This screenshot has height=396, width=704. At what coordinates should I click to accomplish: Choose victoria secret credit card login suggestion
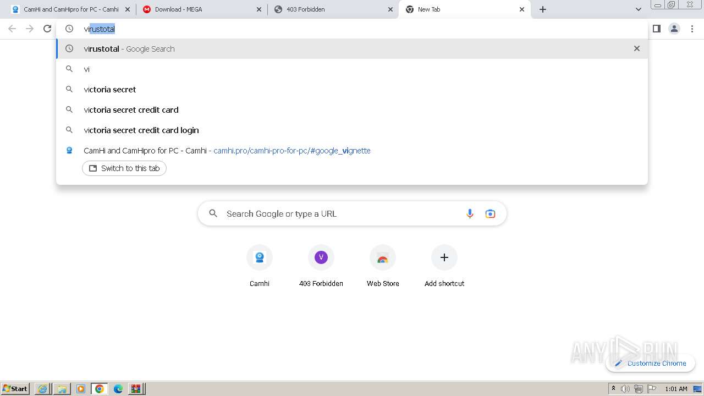coord(352,130)
